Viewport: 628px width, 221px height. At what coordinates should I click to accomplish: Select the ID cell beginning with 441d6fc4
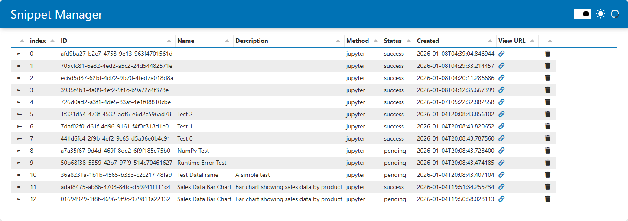coord(115,138)
